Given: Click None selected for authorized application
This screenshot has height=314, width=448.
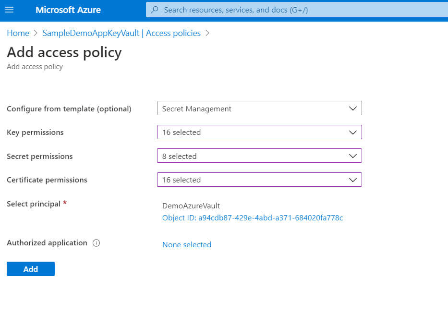Looking at the screenshot, I should point(187,245).
